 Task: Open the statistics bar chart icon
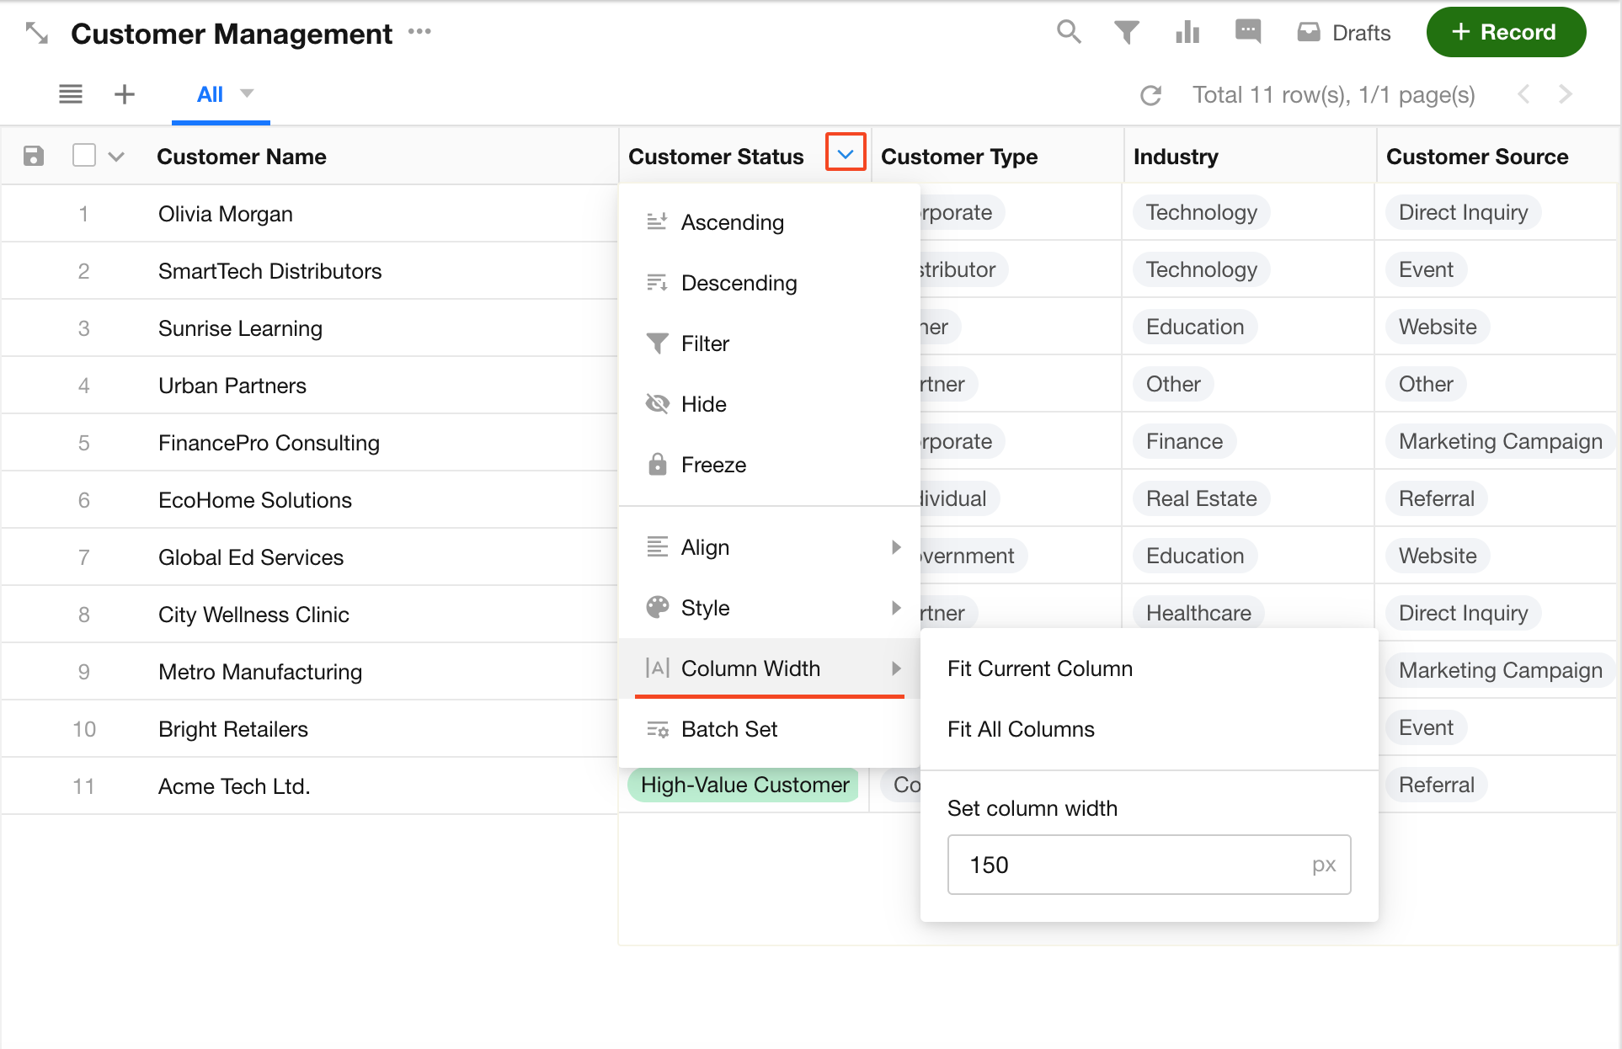1187,33
